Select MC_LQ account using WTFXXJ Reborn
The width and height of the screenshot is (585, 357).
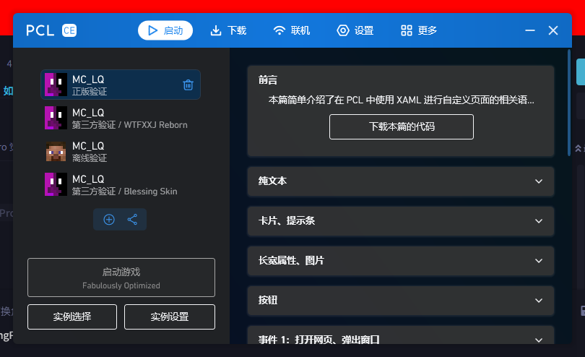120,119
